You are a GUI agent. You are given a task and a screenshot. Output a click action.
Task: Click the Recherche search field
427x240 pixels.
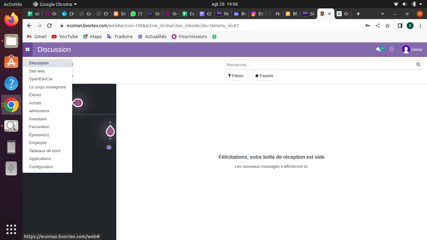319,65
